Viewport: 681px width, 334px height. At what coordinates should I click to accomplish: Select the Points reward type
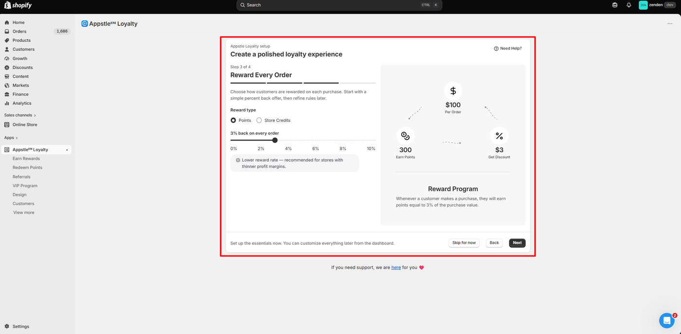pyautogui.click(x=233, y=120)
